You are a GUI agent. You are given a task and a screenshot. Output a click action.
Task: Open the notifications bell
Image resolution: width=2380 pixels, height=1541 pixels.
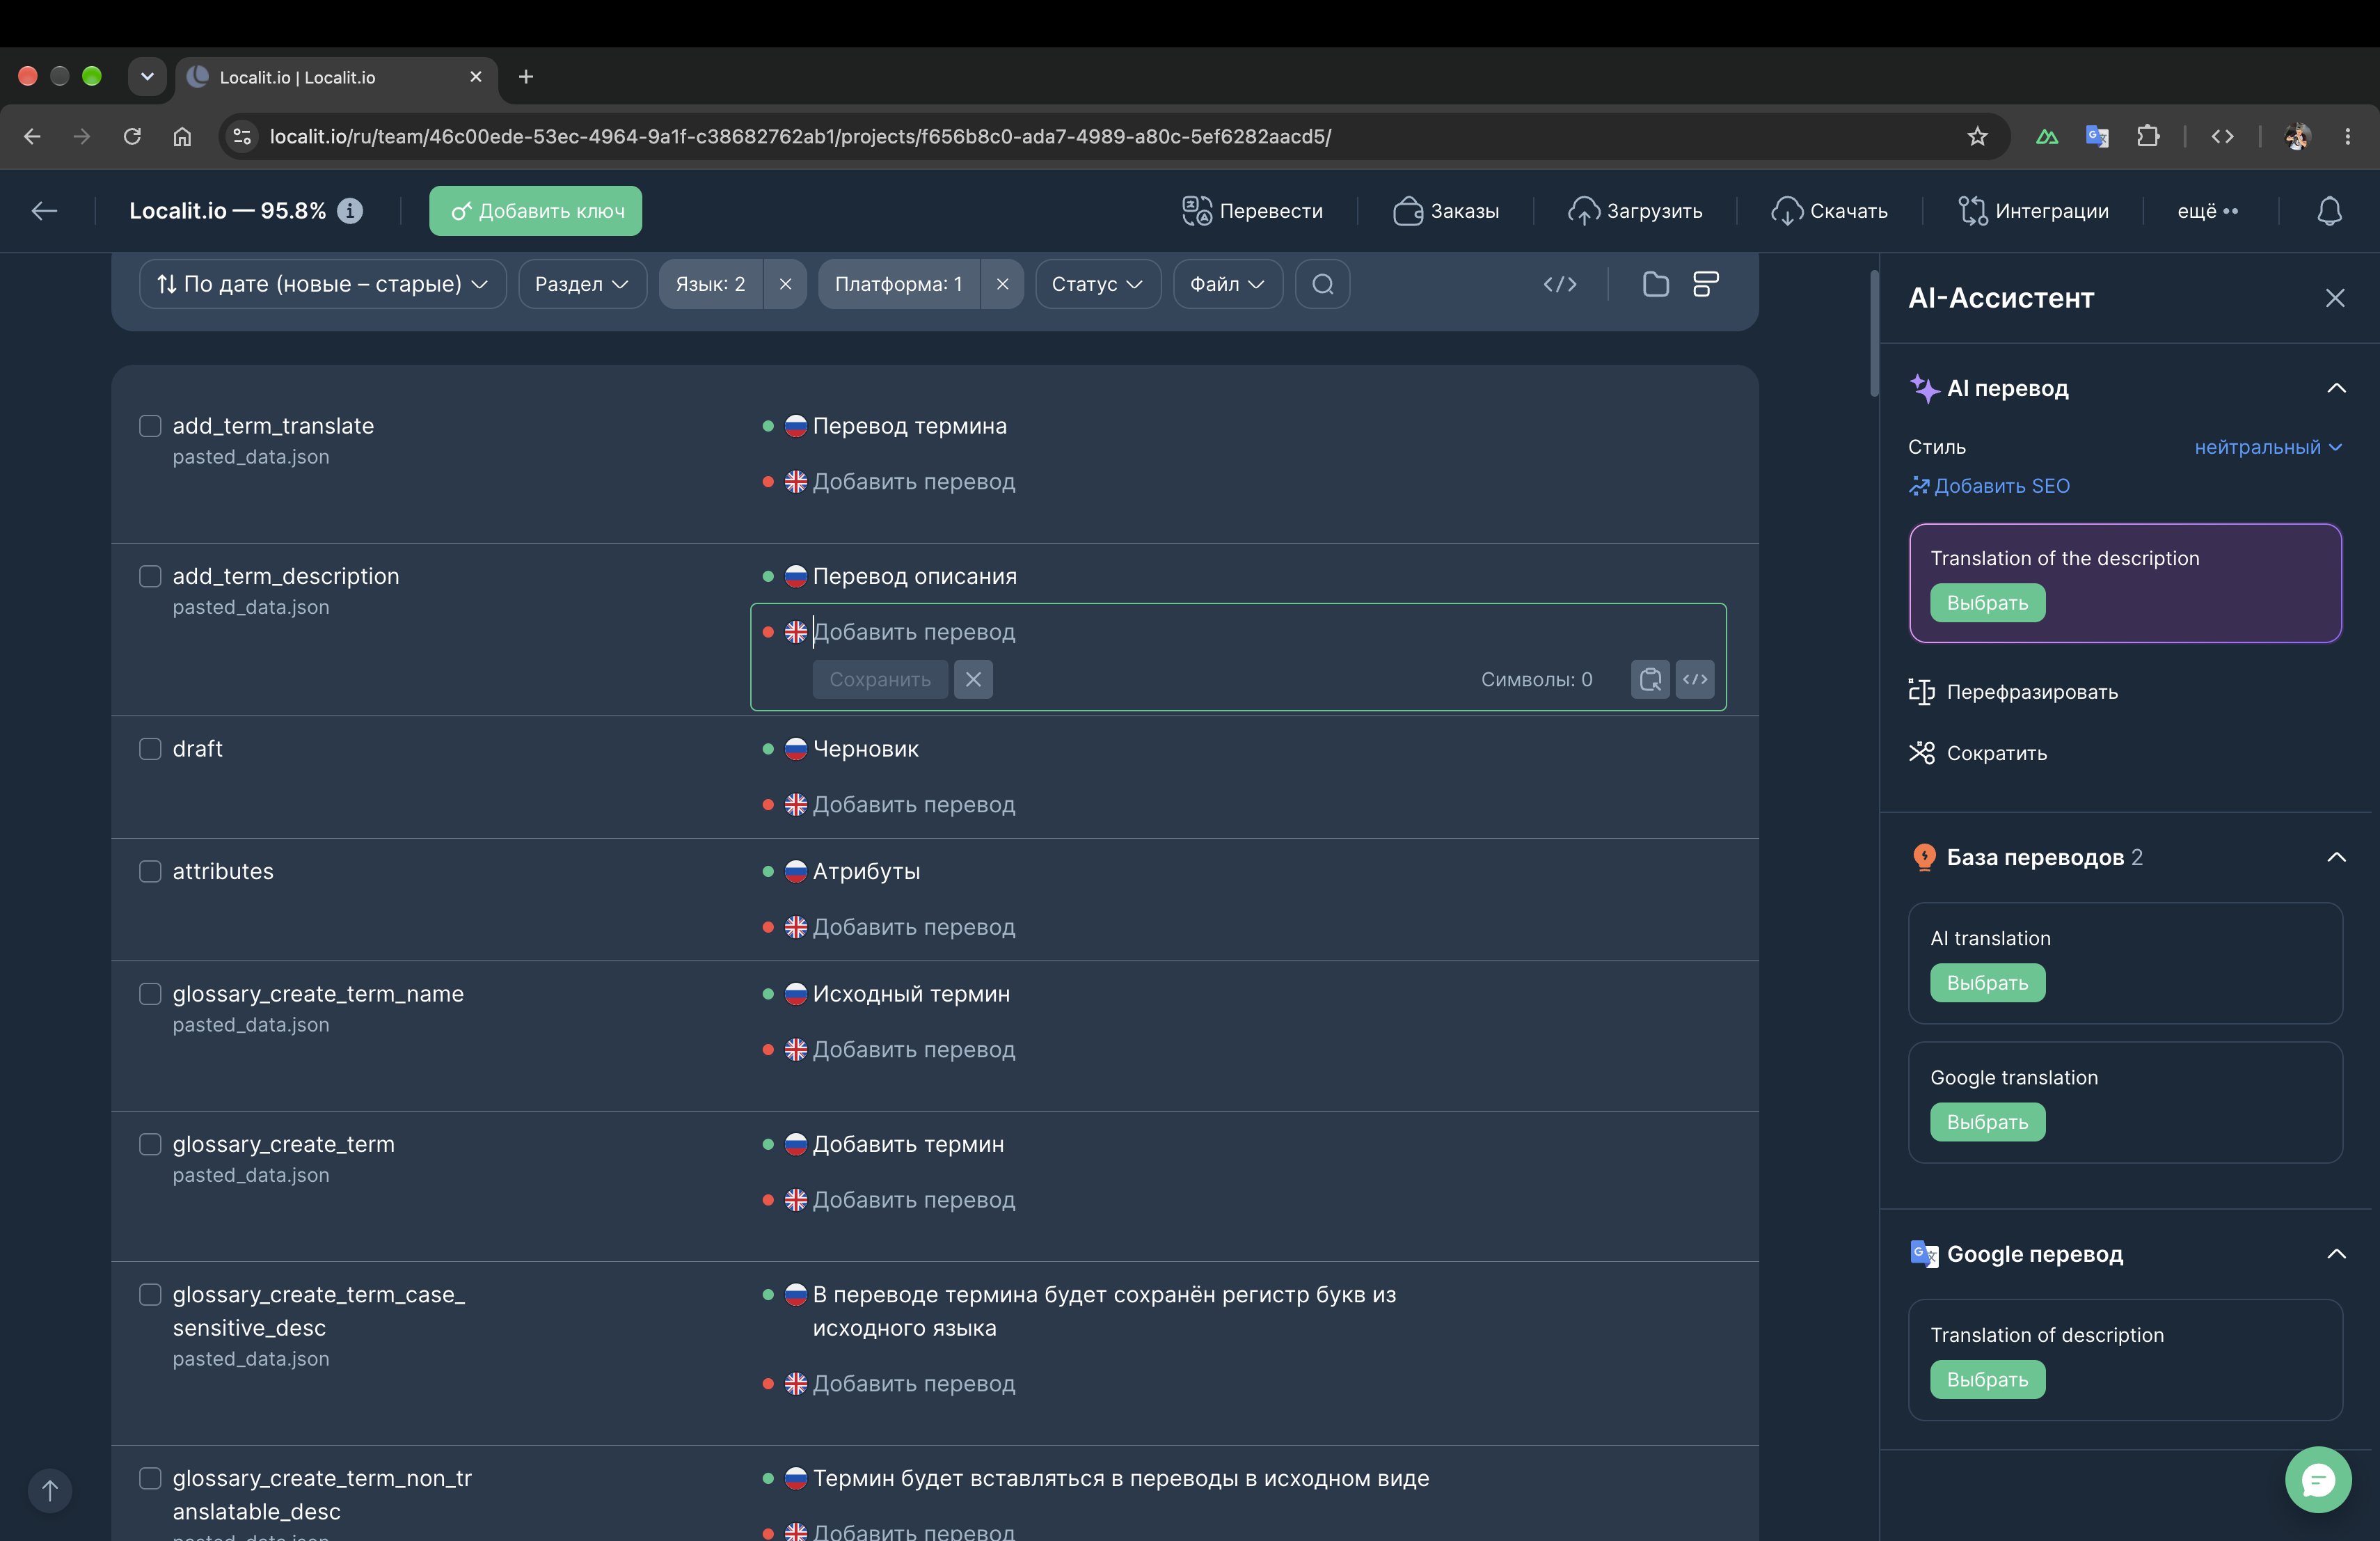[x=2329, y=211]
